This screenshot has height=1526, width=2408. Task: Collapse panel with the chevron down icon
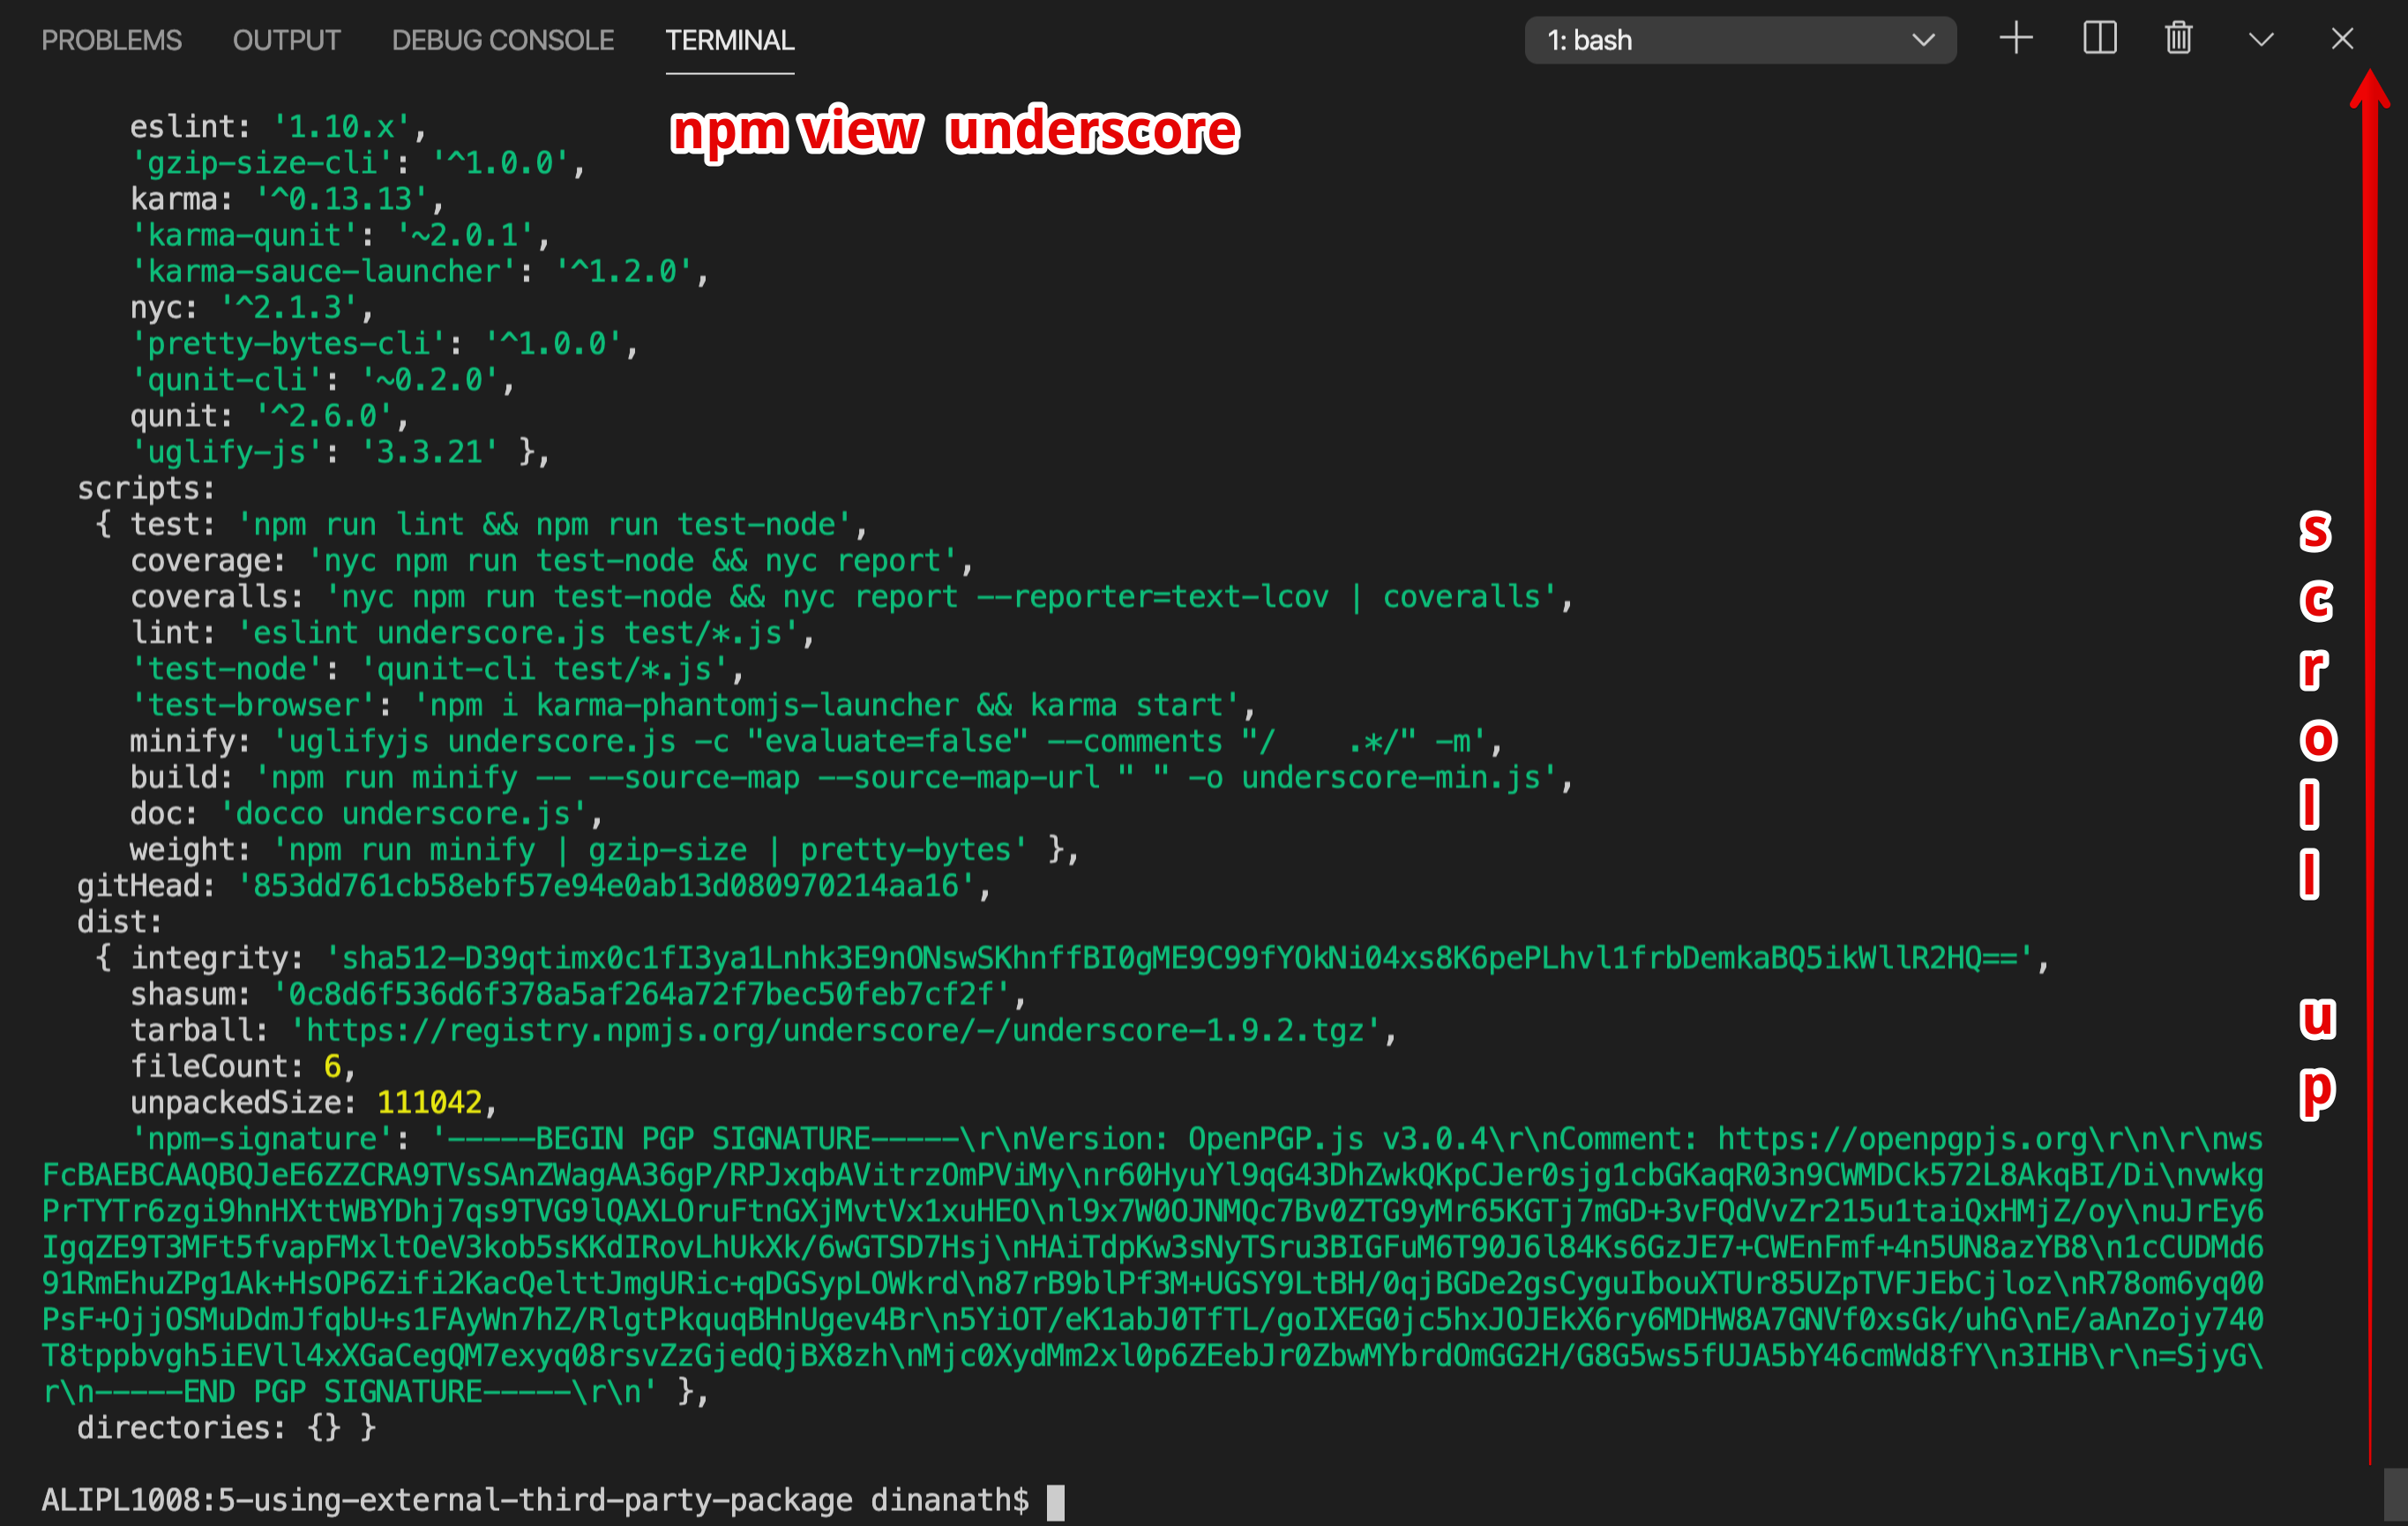pyautogui.click(x=2261, y=39)
